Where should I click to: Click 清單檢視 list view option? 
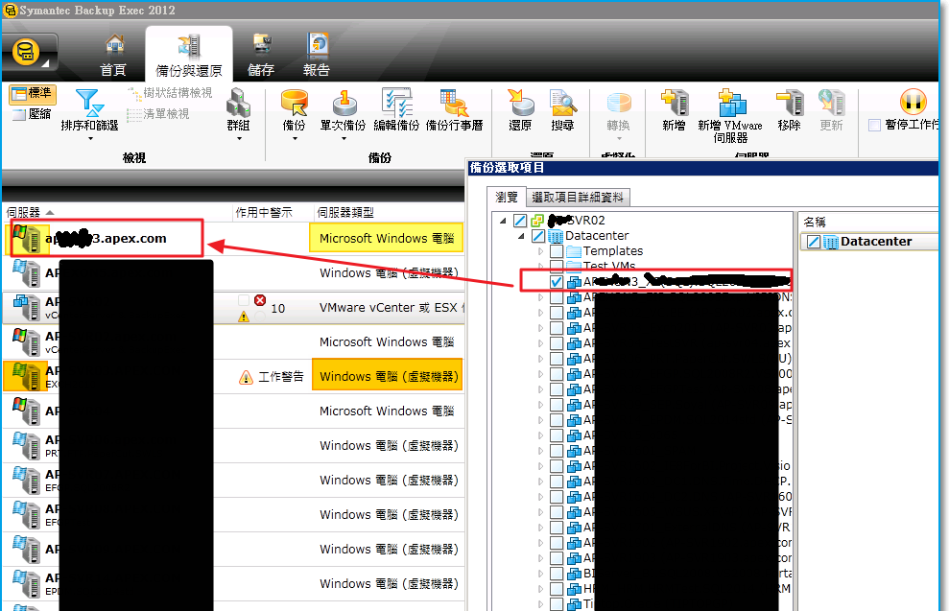(158, 114)
